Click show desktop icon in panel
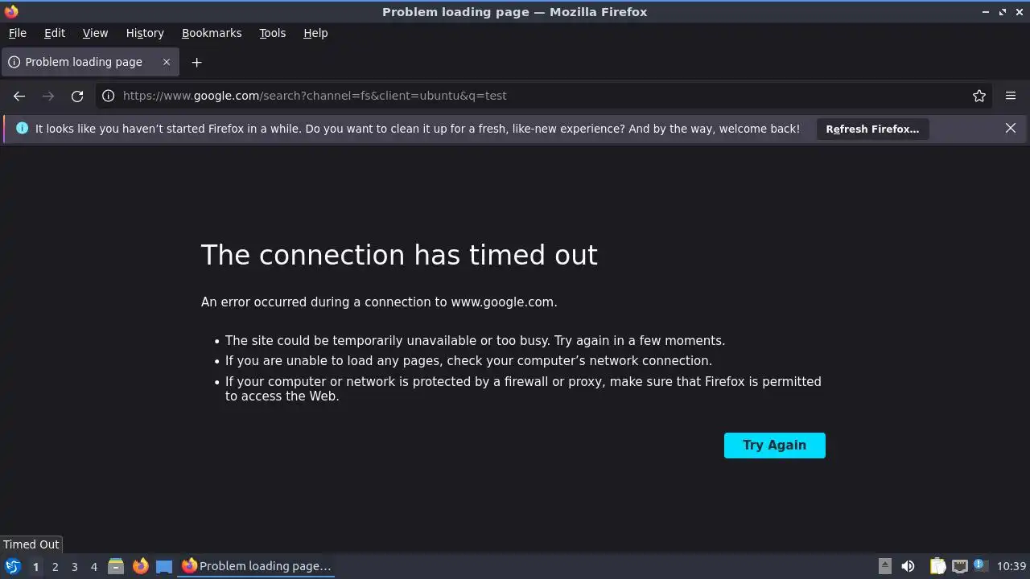1030x579 pixels. [x=164, y=566]
